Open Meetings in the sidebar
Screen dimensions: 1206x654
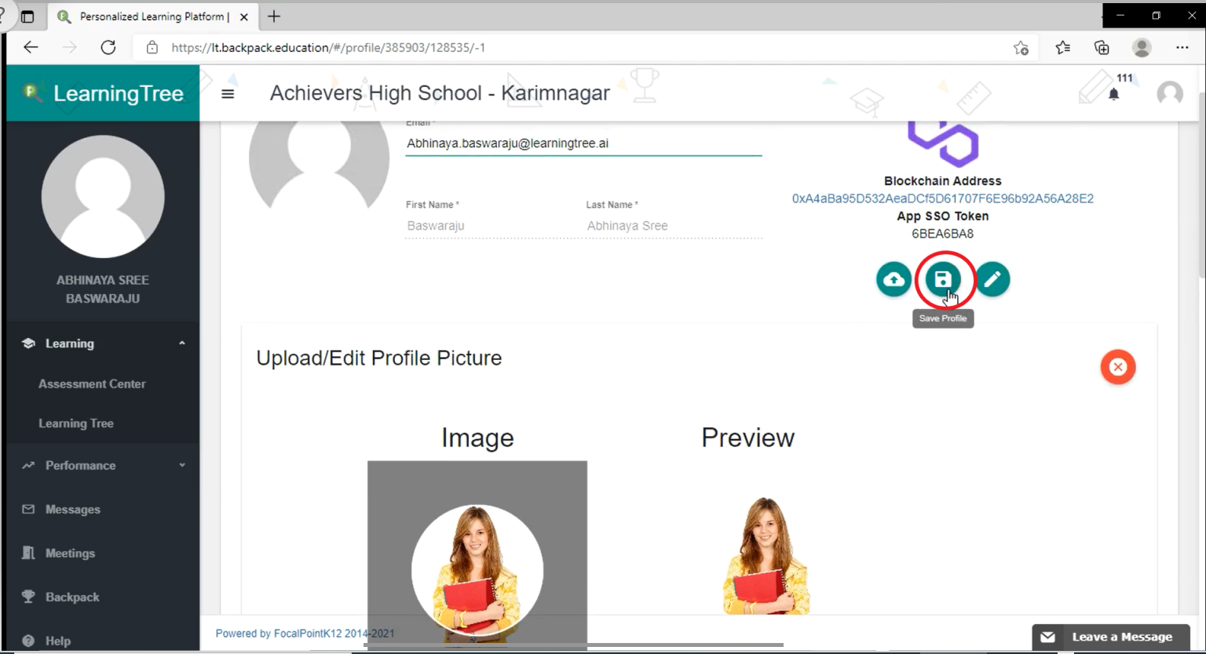(x=70, y=554)
